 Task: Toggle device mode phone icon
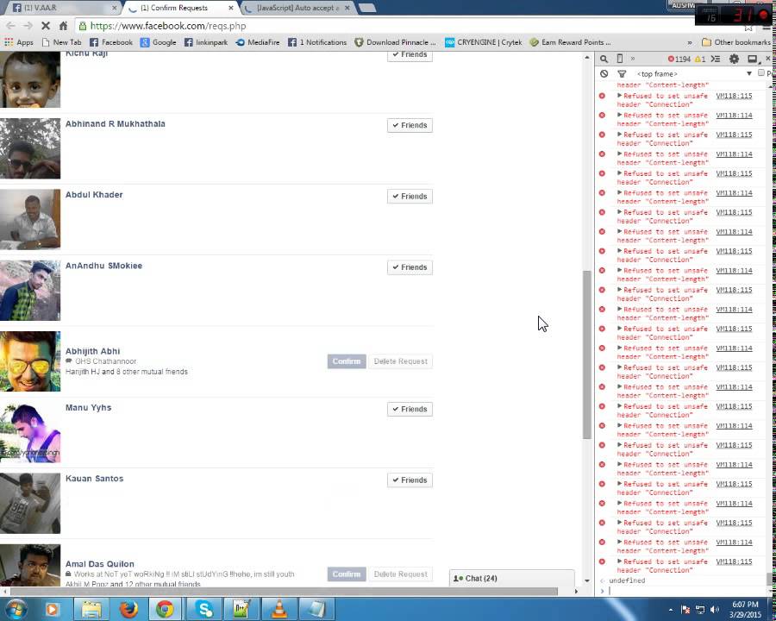[620, 59]
